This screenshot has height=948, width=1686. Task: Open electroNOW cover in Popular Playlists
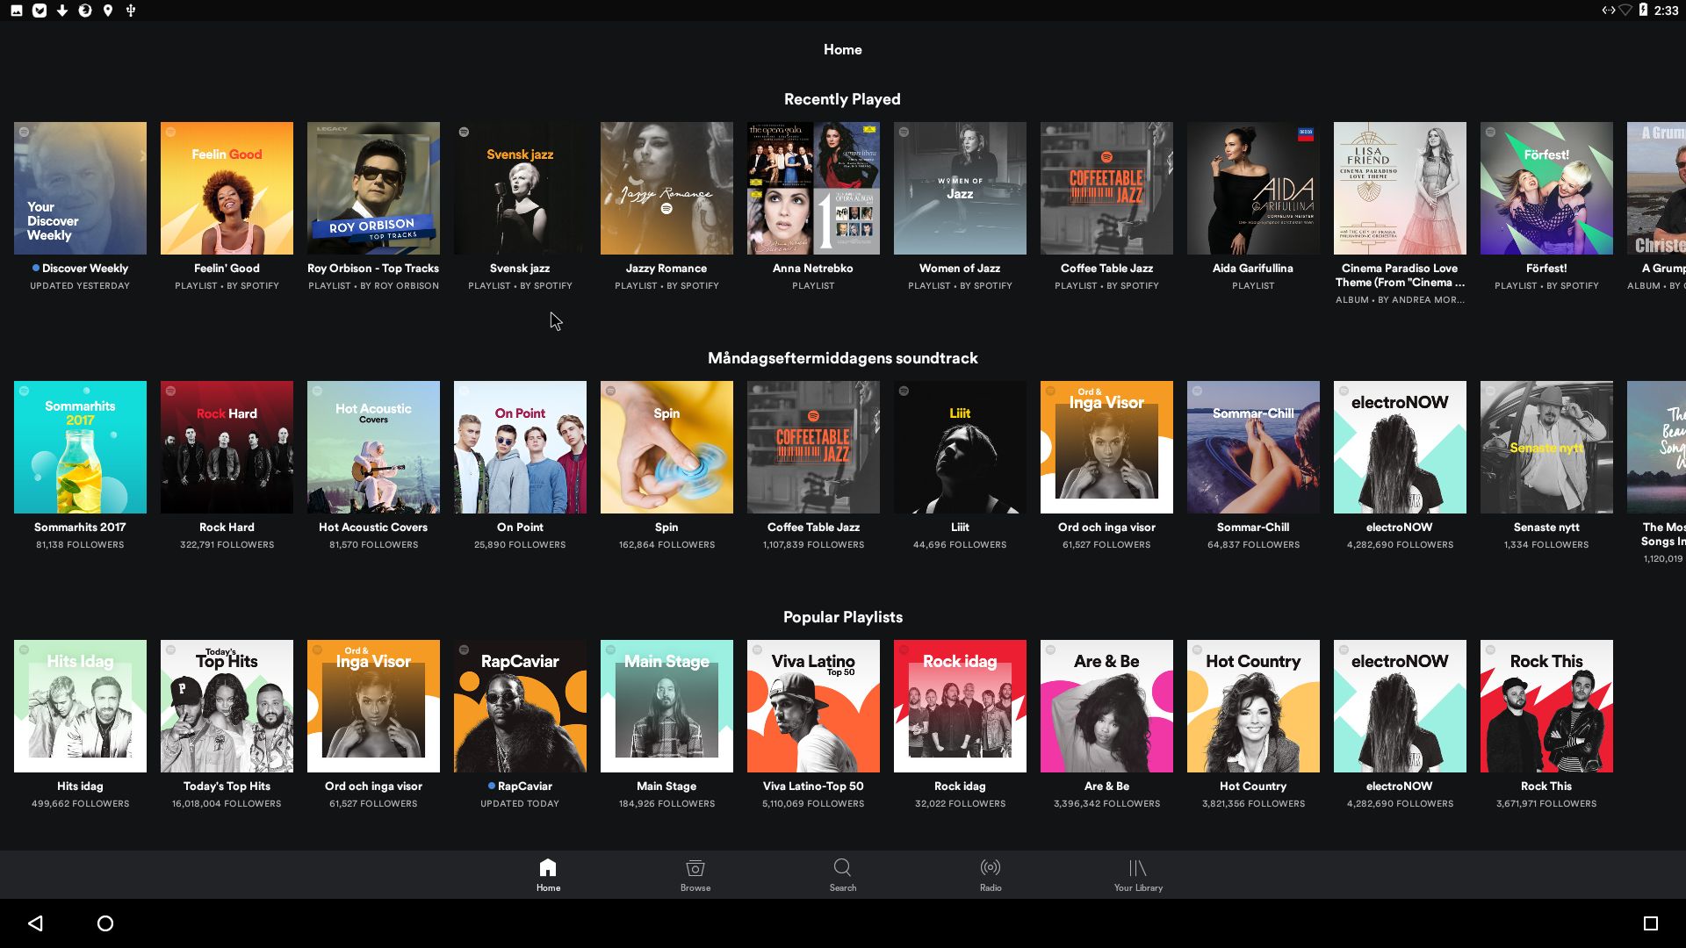(1400, 706)
